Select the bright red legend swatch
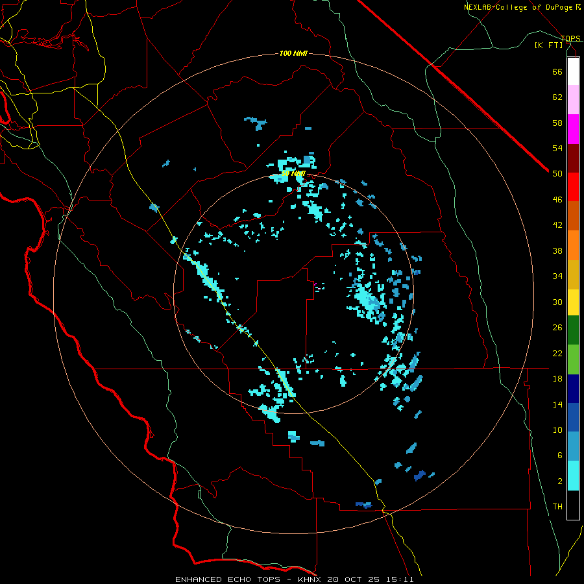 [x=573, y=187]
